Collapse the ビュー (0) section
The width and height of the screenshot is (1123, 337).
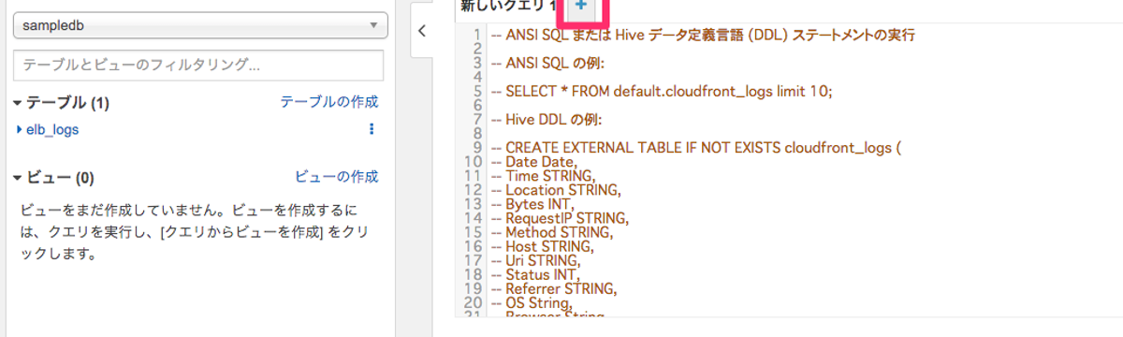[19, 177]
